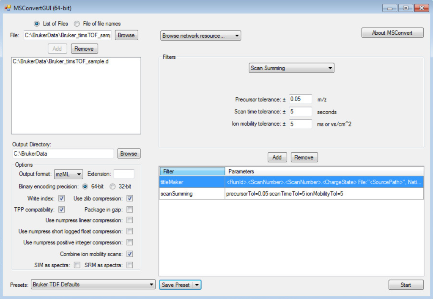Close the MSConvertGUI window
The width and height of the screenshot is (433, 299).
coord(422,8)
